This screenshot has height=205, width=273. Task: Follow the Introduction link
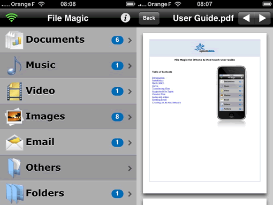click(x=158, y=78)
